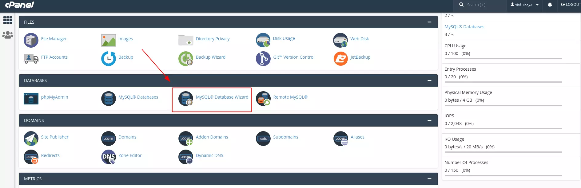Collapse the Files section
The width and height of the screenshot is (581, 188).
429,22
